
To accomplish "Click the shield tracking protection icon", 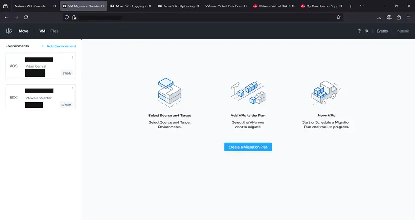I will tap(67, 17).
